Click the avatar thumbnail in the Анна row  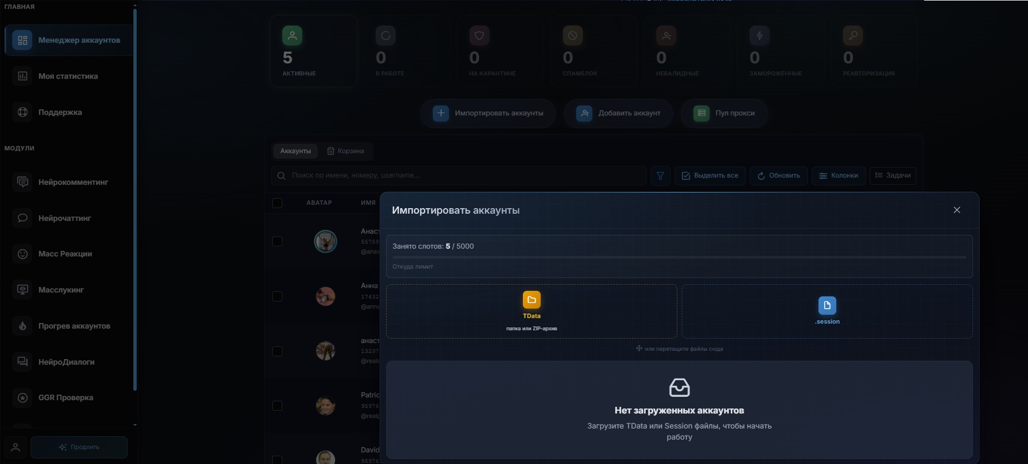pyautogui.click(x=326, y=296)
